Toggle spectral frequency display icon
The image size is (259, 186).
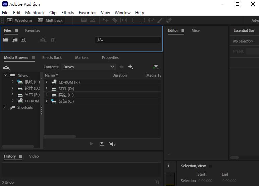click(x=84, y=20)
